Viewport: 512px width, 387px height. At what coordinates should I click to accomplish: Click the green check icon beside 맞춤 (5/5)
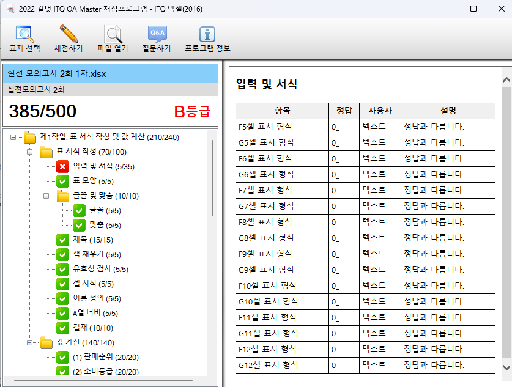point(79,226)
